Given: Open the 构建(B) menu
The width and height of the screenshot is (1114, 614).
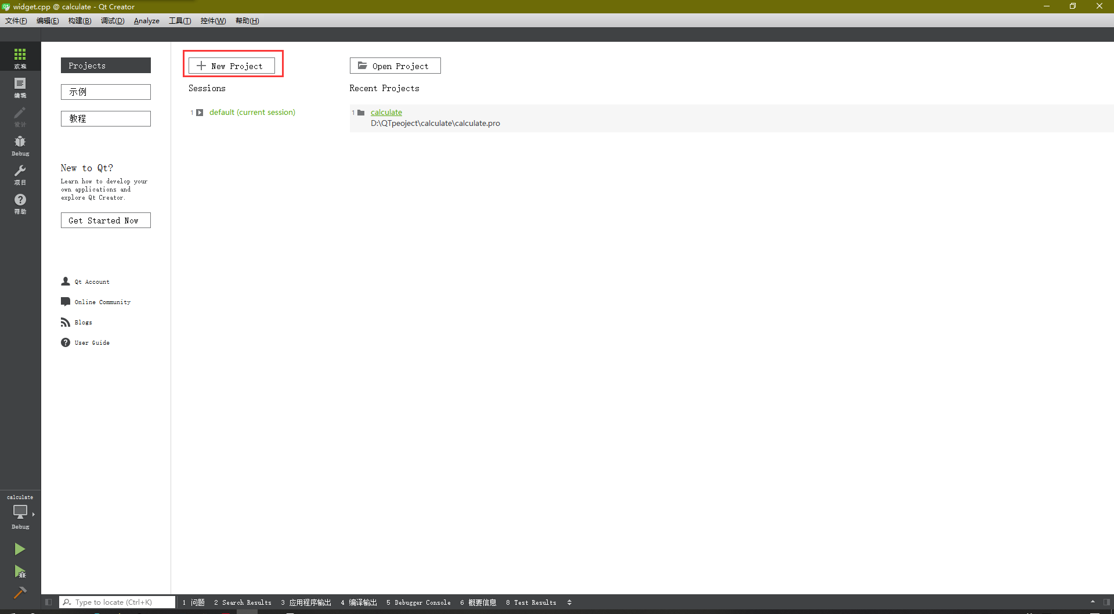Looking at the screenshot, I should tap(79, 21).
